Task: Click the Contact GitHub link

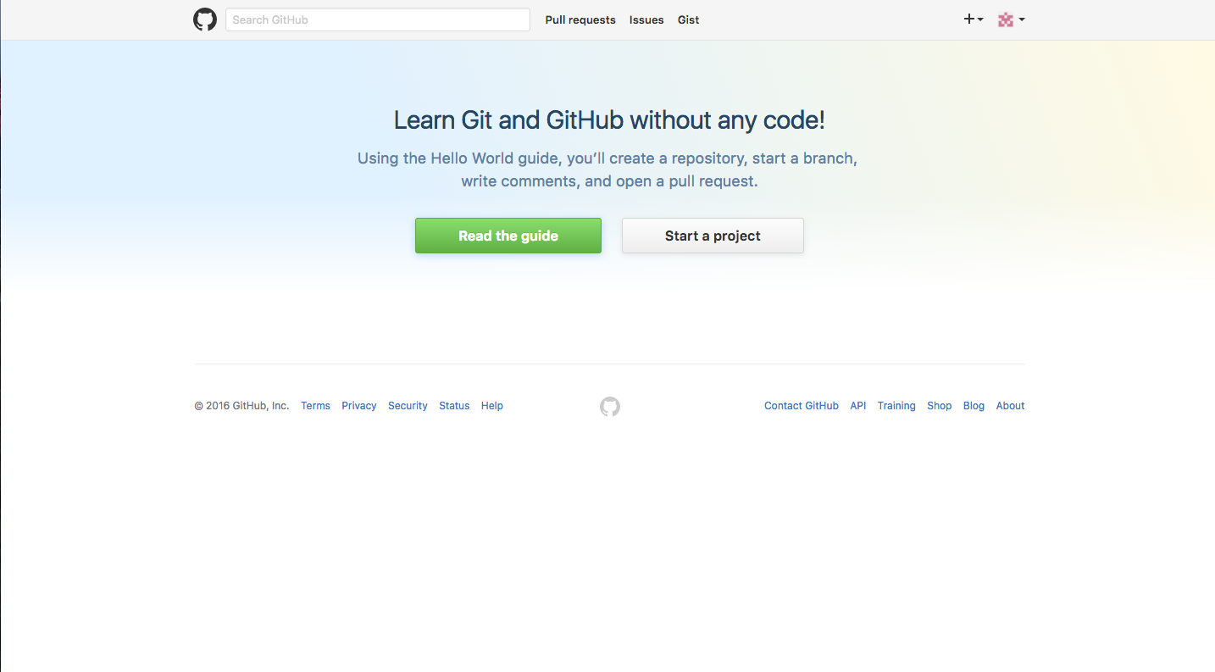Action: [x=801, y=406]
